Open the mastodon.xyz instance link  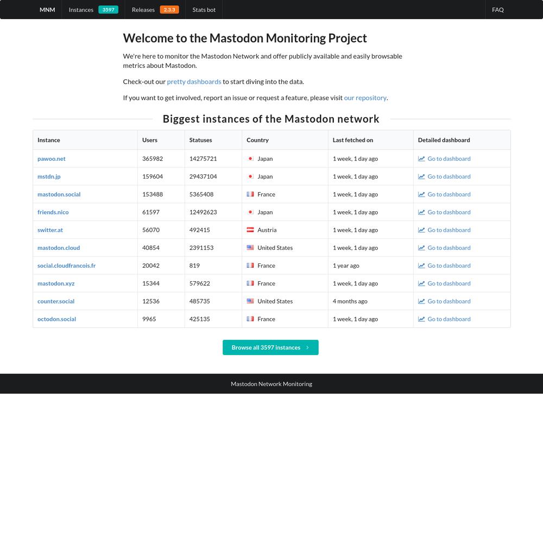tap(56, 283)
